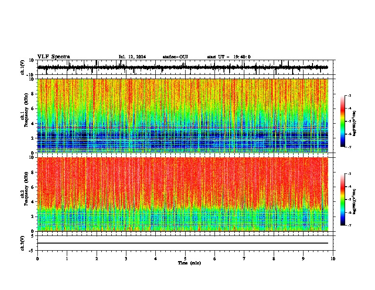The image size is (375, 290).
Task: Click the "4" tick on the time axis
Action: tap(156, 259)
